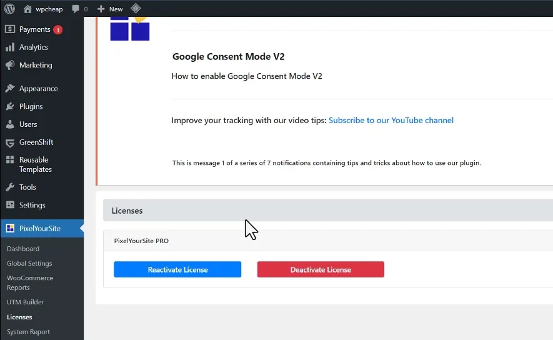Viewport: 553px width, 340px height.
Task: Click the GreenShift logo icon
Action: pyautogui.click(x=10, y=142)
